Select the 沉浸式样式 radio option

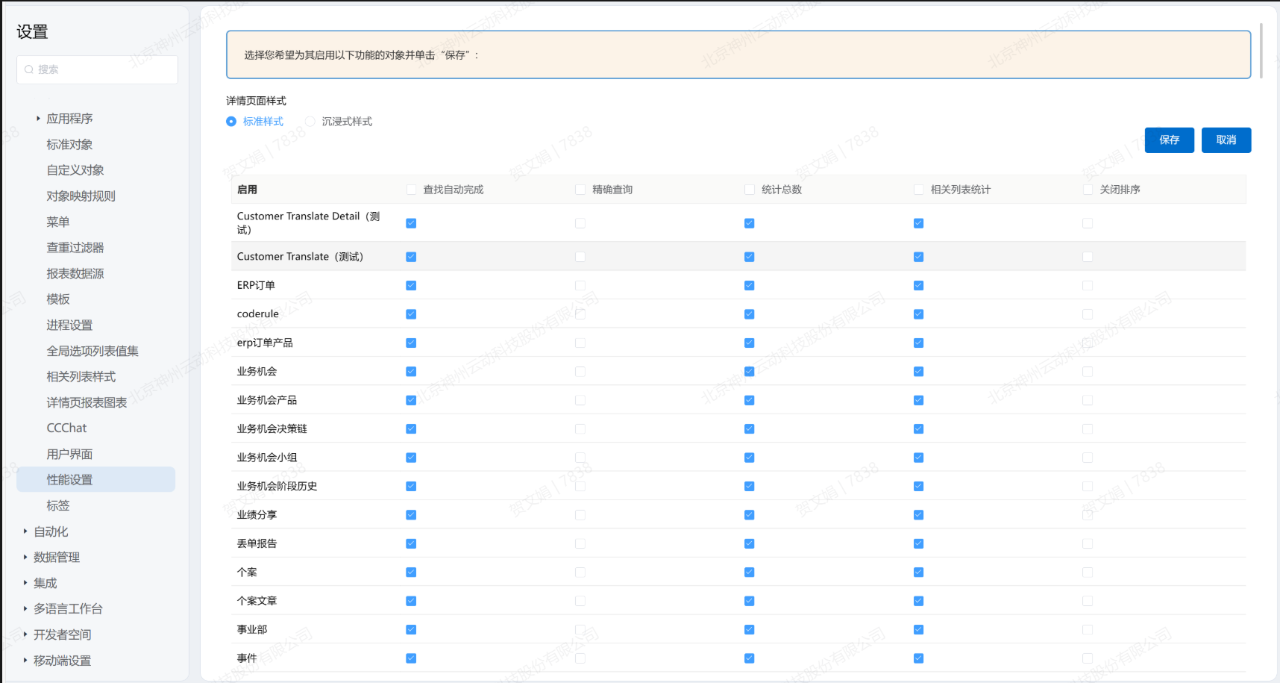pos(310,122)
